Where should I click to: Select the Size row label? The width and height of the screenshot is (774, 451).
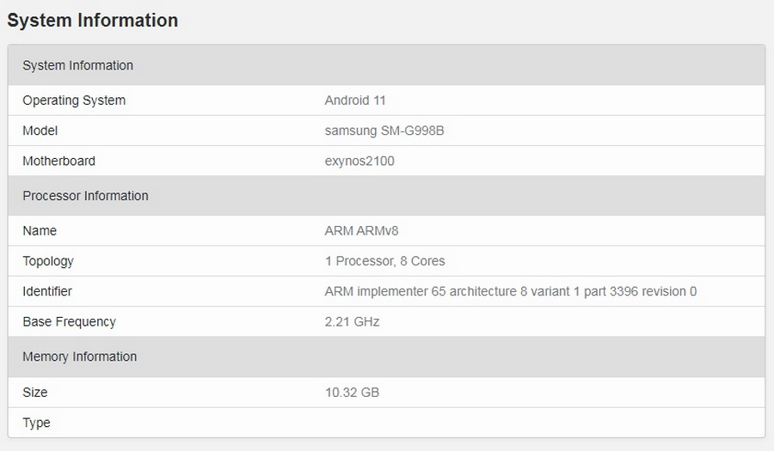(x=35, y=393)
